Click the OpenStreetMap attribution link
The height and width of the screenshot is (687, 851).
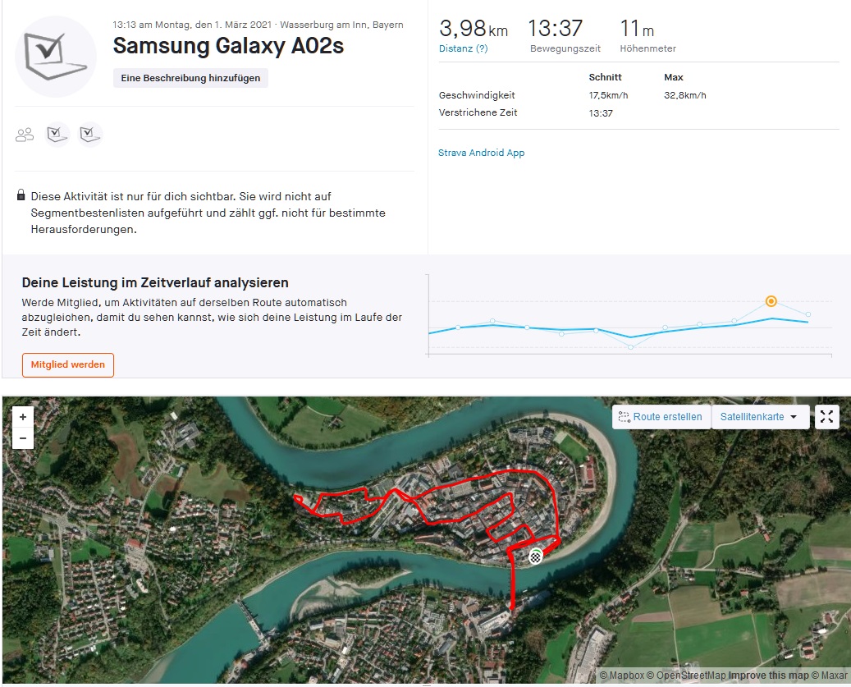pos(691,676)
